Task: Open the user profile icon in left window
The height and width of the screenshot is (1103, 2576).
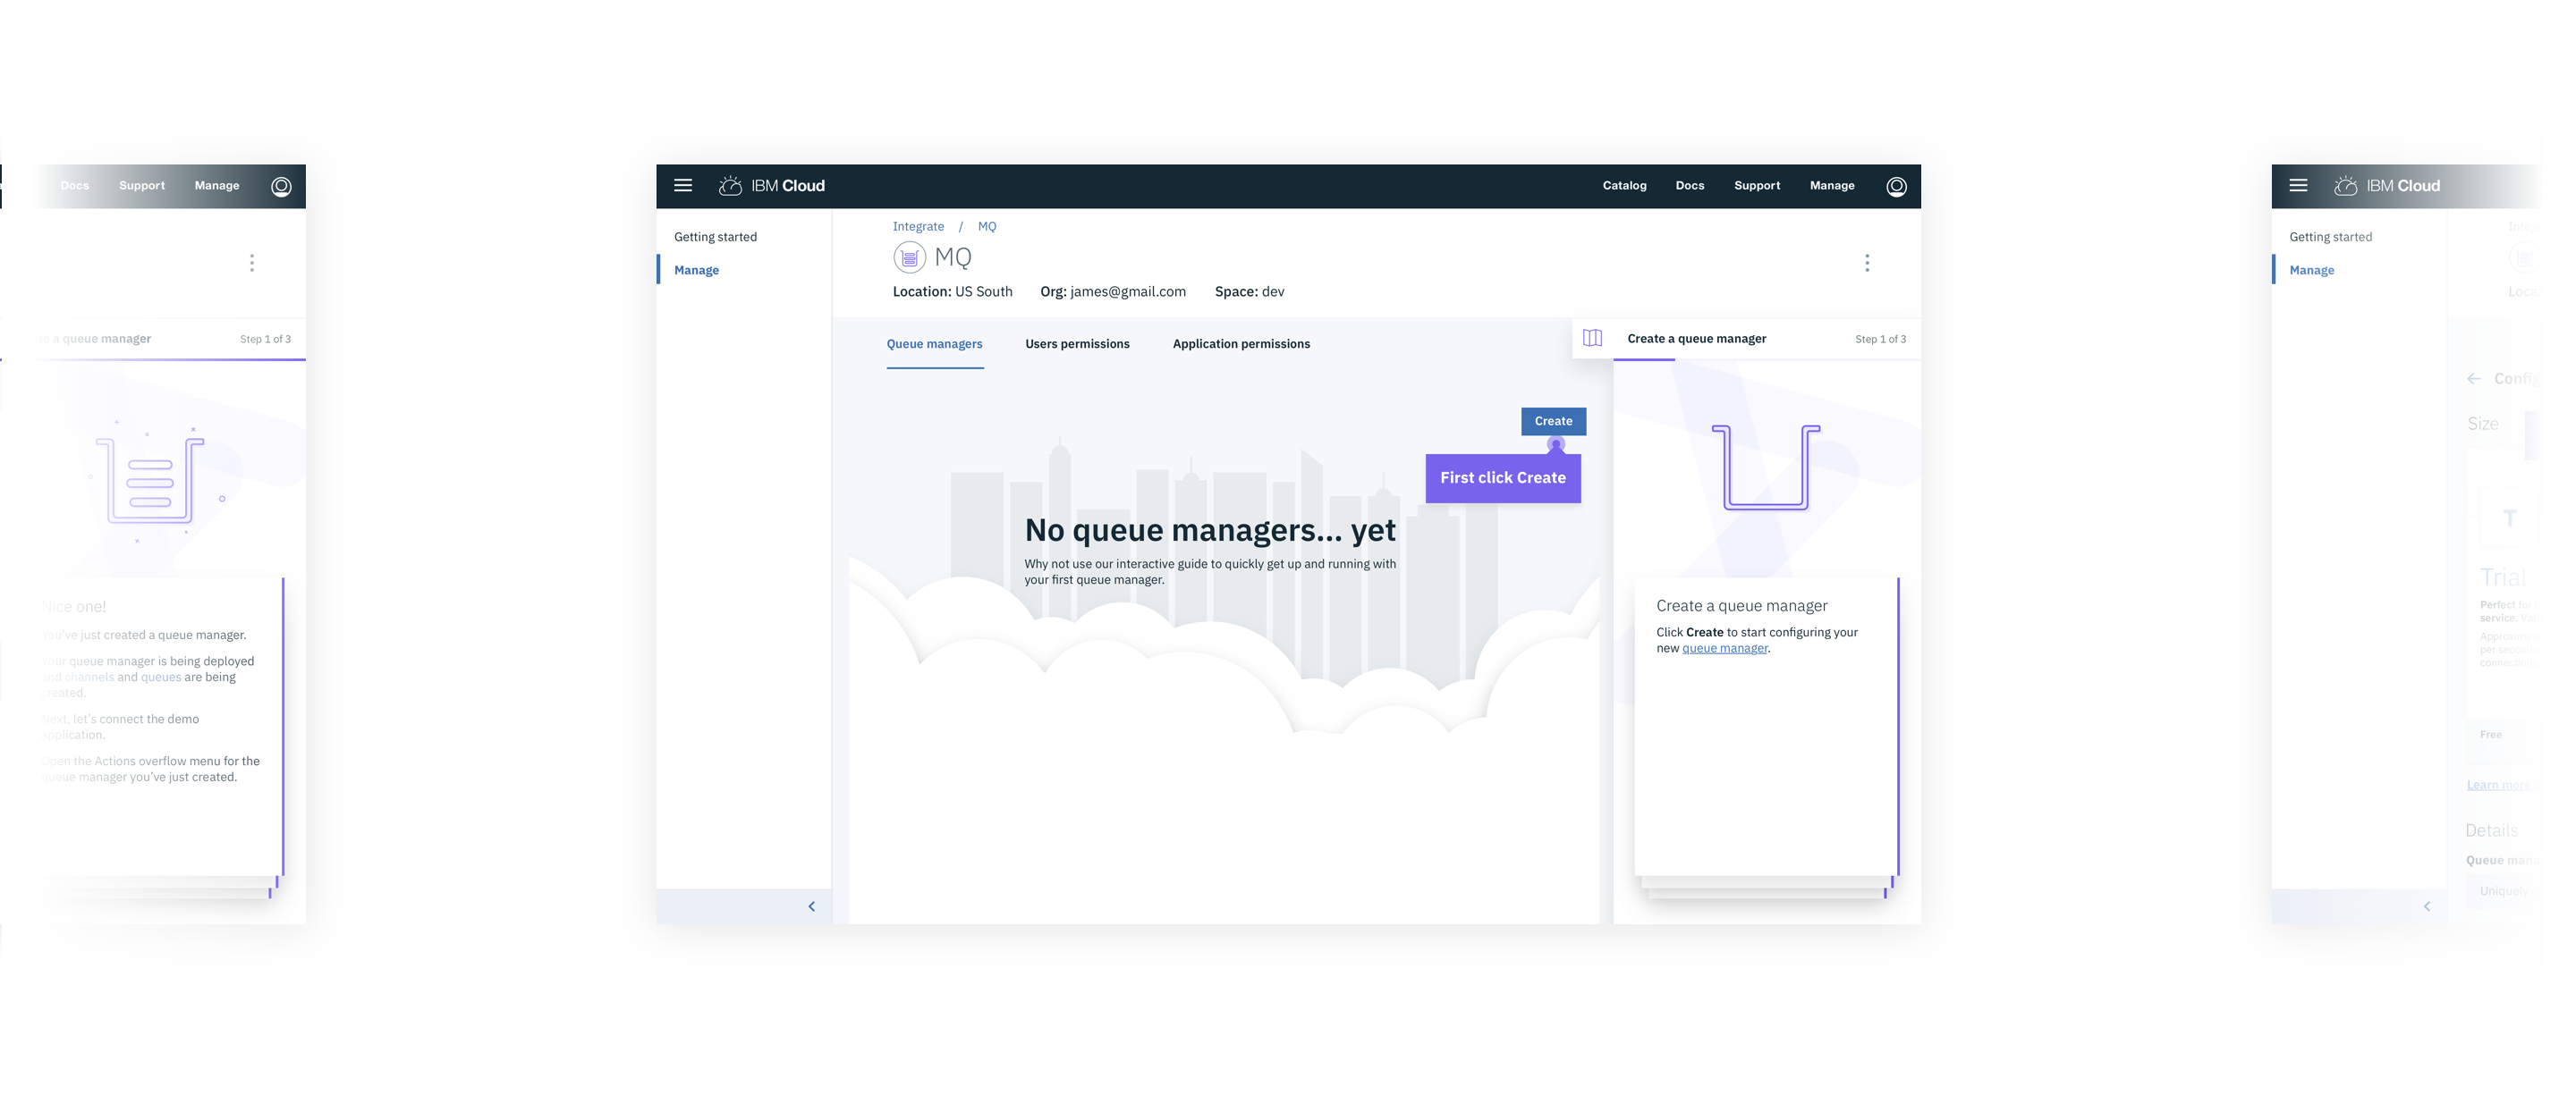Action: click(281, 187)
